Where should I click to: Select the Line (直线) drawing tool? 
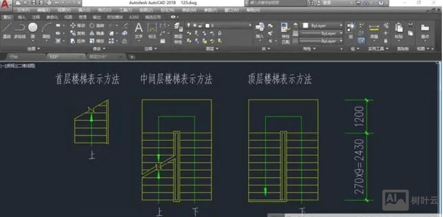pyautogui.click(x=7, y=30)
